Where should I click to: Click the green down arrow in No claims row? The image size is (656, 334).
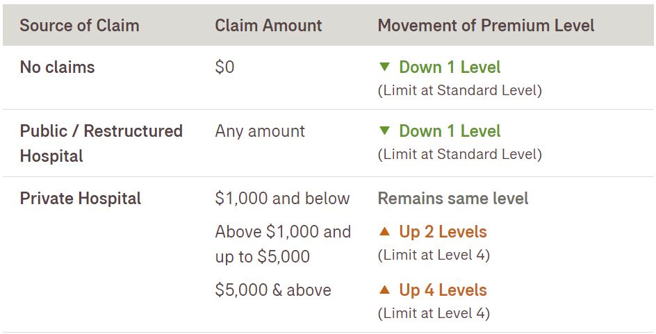pos(384,67)
